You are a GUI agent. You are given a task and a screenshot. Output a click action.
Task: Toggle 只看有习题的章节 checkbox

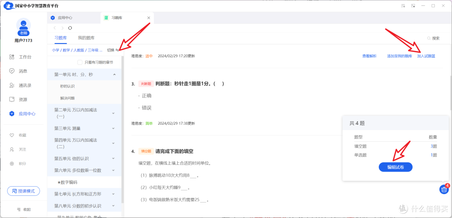click(80, 62)
